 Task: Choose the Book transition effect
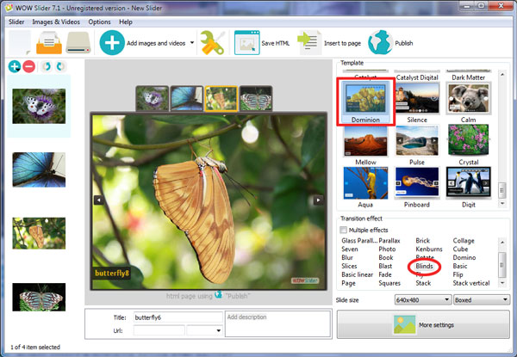point(386,257)
